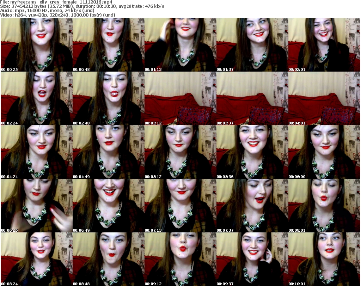The height and width of the screenshot is (286, 361).
Task: Select the thumbnail stamped 00:04:24
Action: [37, 152]
